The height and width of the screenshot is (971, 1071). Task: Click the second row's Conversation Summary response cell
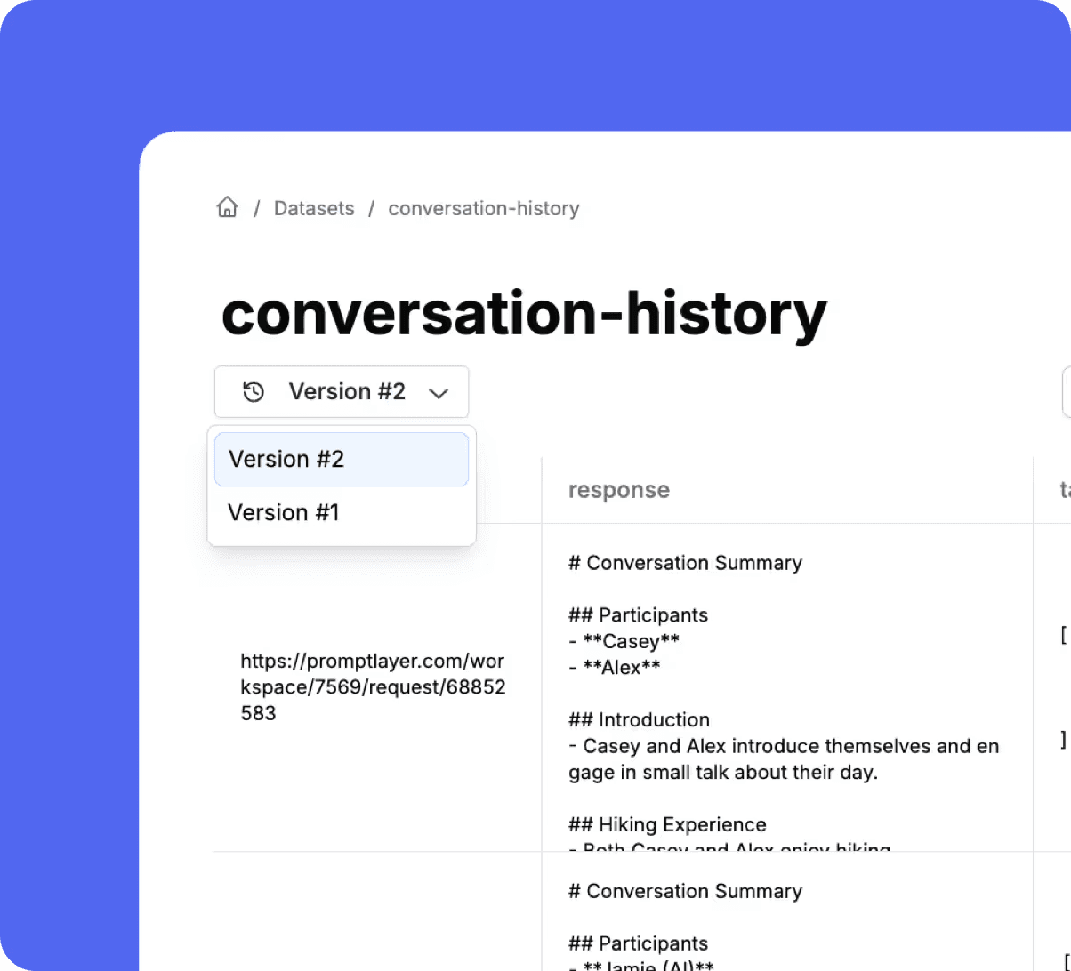685,891
